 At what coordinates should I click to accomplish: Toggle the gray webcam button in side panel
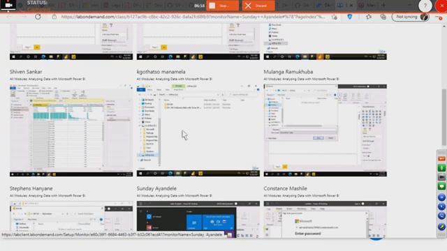coord(441,177)
